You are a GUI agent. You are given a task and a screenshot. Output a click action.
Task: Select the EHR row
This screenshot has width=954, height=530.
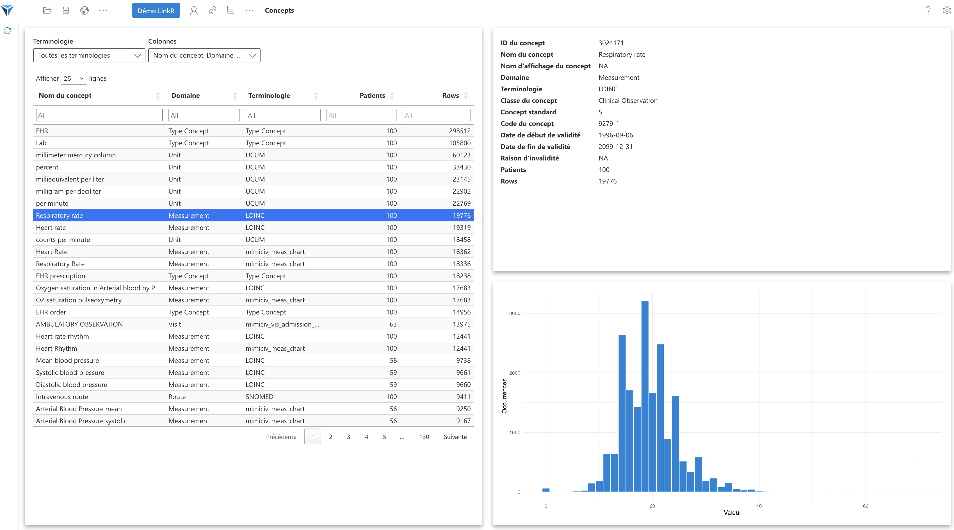pyautogui.click(x=253, y=131)
